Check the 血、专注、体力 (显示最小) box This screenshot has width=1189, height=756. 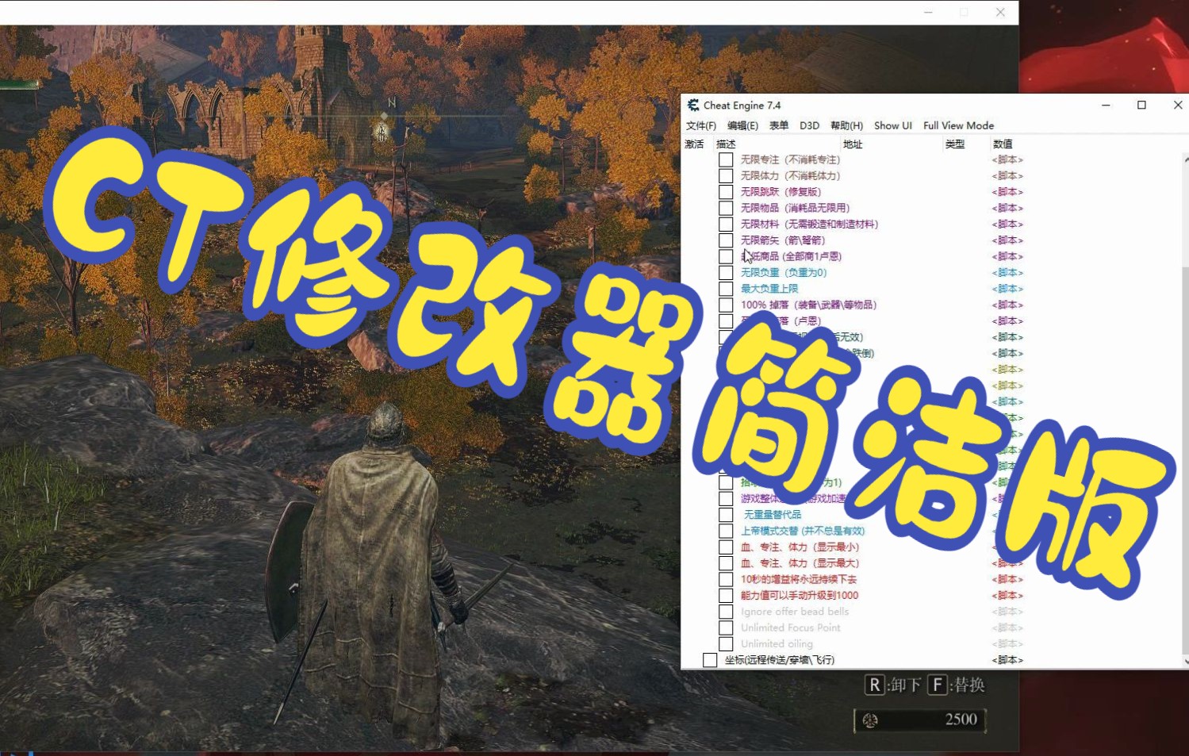726,547
